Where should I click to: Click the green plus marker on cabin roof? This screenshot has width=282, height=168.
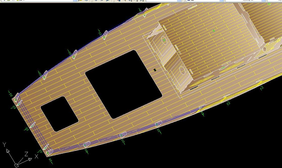coord(214,31)
